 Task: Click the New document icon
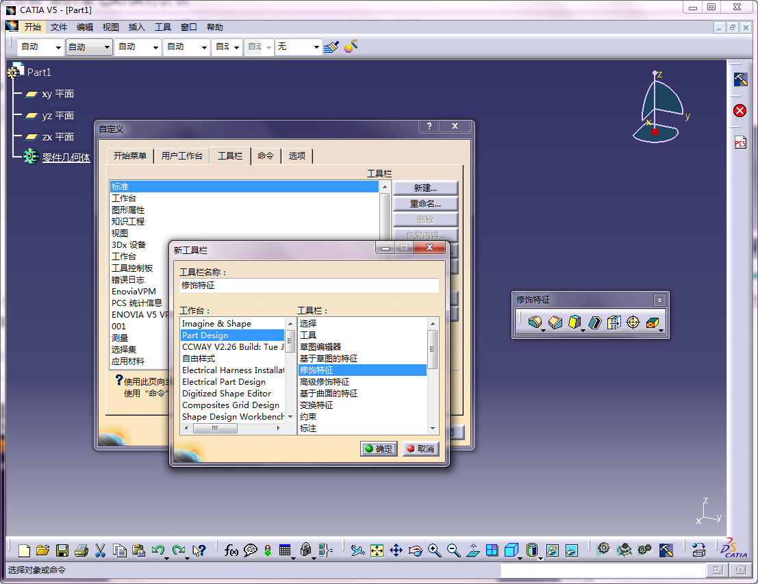click(24, 550)
